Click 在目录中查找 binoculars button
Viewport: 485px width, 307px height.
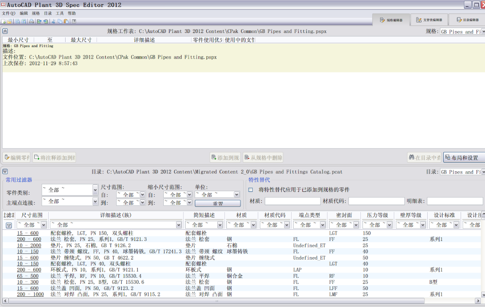tap(424, 158)
